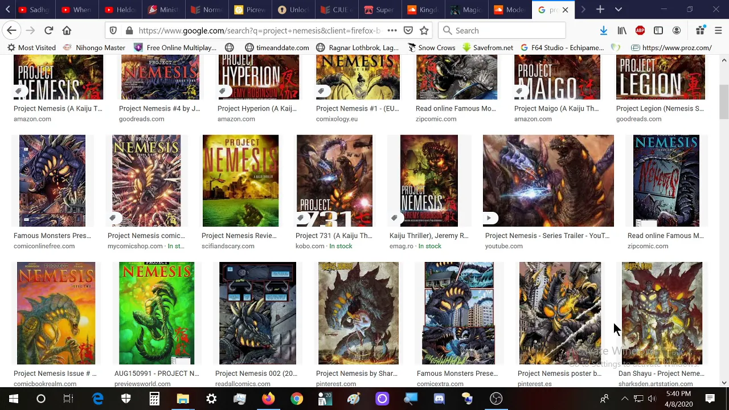The height and width of the screenshot is (410, 729).
Task: List all tabs dropdown arrow
Action: point(618,10)
